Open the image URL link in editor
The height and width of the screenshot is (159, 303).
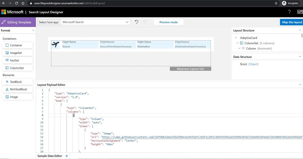pos(202,137)
